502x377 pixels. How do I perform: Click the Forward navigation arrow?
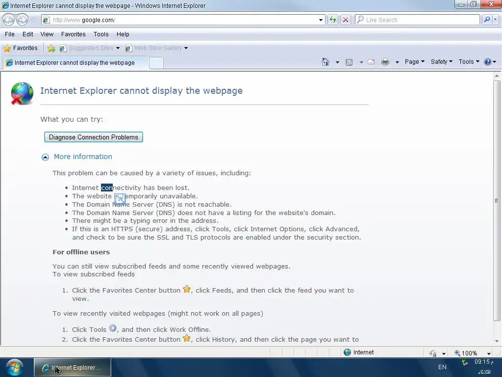pos(22,20)
